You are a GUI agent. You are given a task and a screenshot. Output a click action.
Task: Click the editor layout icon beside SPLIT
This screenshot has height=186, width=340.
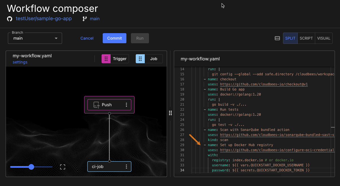coord(277,38)
